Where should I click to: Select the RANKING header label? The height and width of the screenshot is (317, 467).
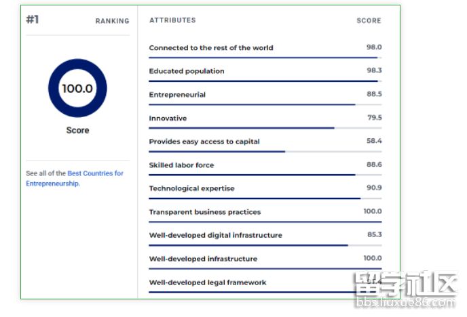click(x=112, y=21)
